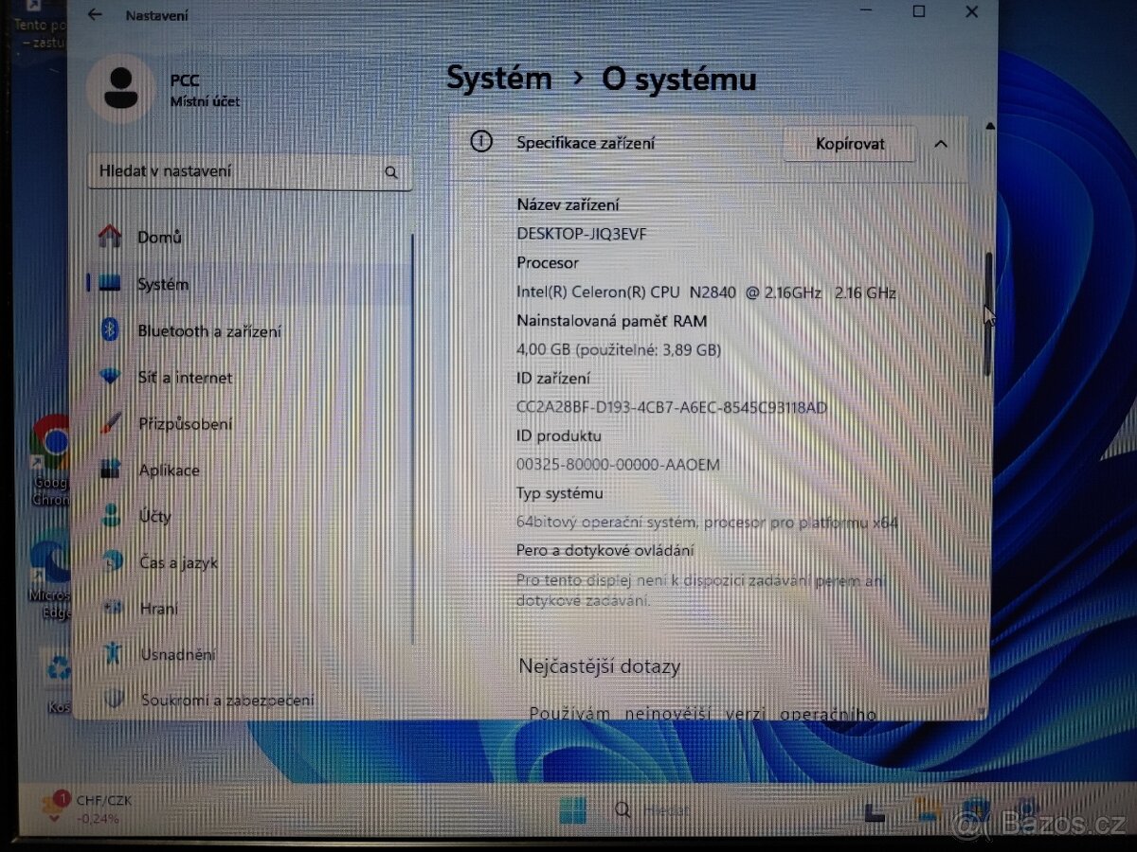The image size is (1137, 852).
Task: Open Google Chrome desktop shortcut
Action: (52, 459)
